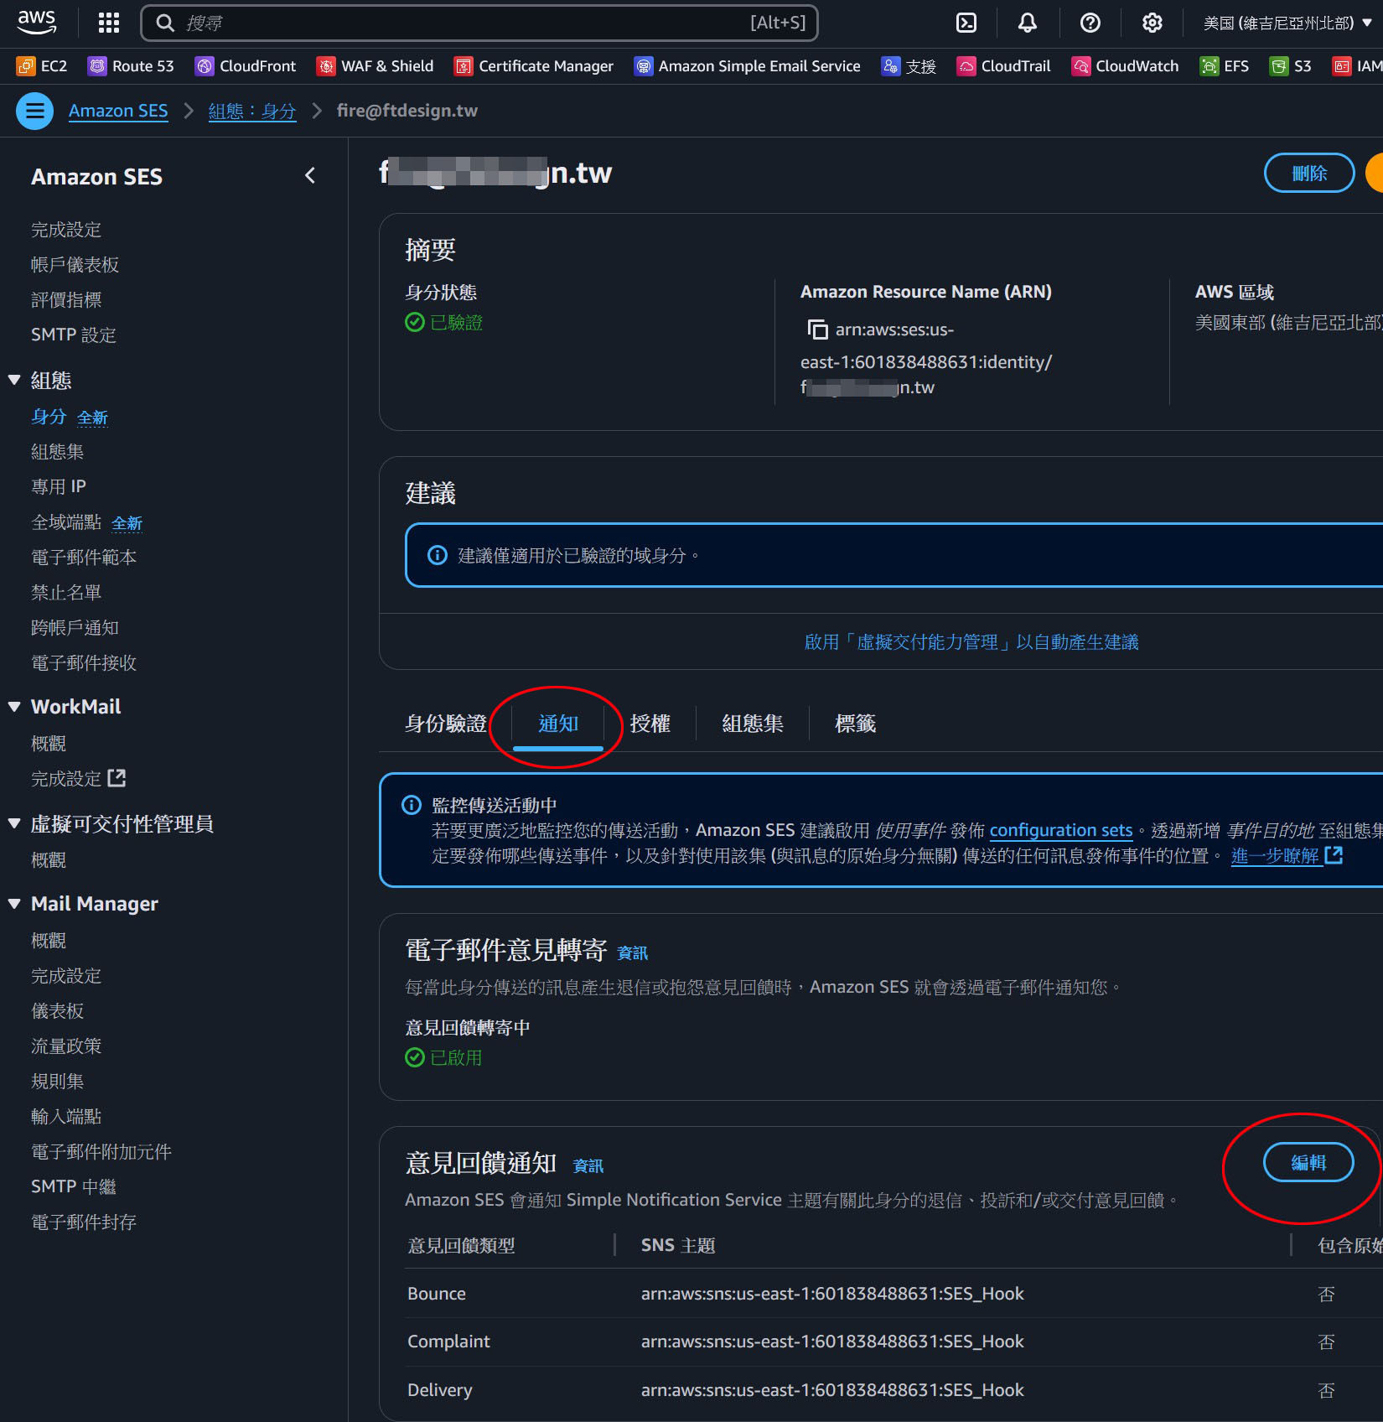The width and height of the screenshot is (1383, 1422).
Task: Select 跨帳戶通知 in sidebar
Action: click(x=75, y=628)
